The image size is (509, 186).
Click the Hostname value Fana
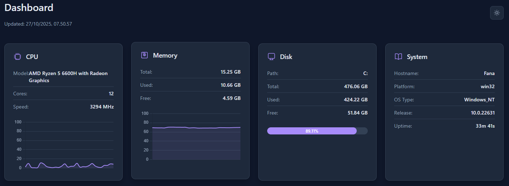tap(489, 73)
